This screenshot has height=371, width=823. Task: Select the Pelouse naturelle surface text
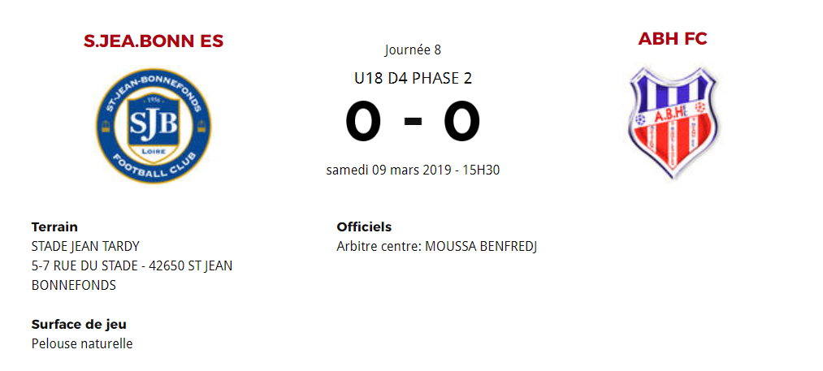coord(82,343)
